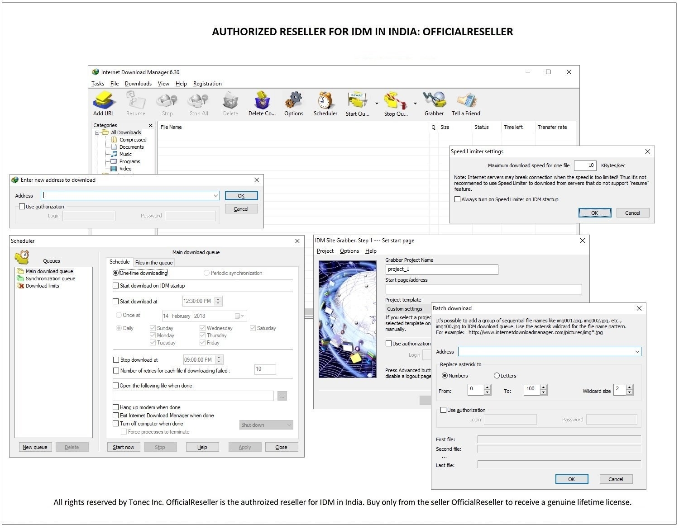Click the Delete Completed toolbar icon
Image resolution: width=679 pixels, height=529 pixels.
[262, 104]
